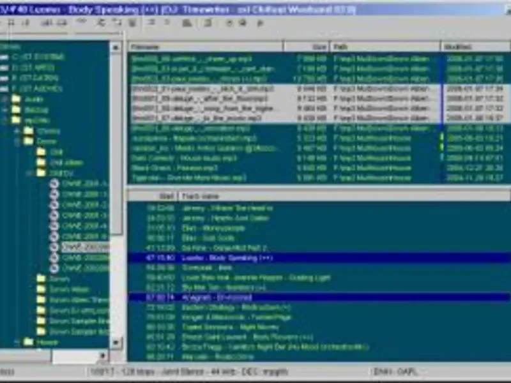Select the highlighted CD item in the tree

[86, 247]
